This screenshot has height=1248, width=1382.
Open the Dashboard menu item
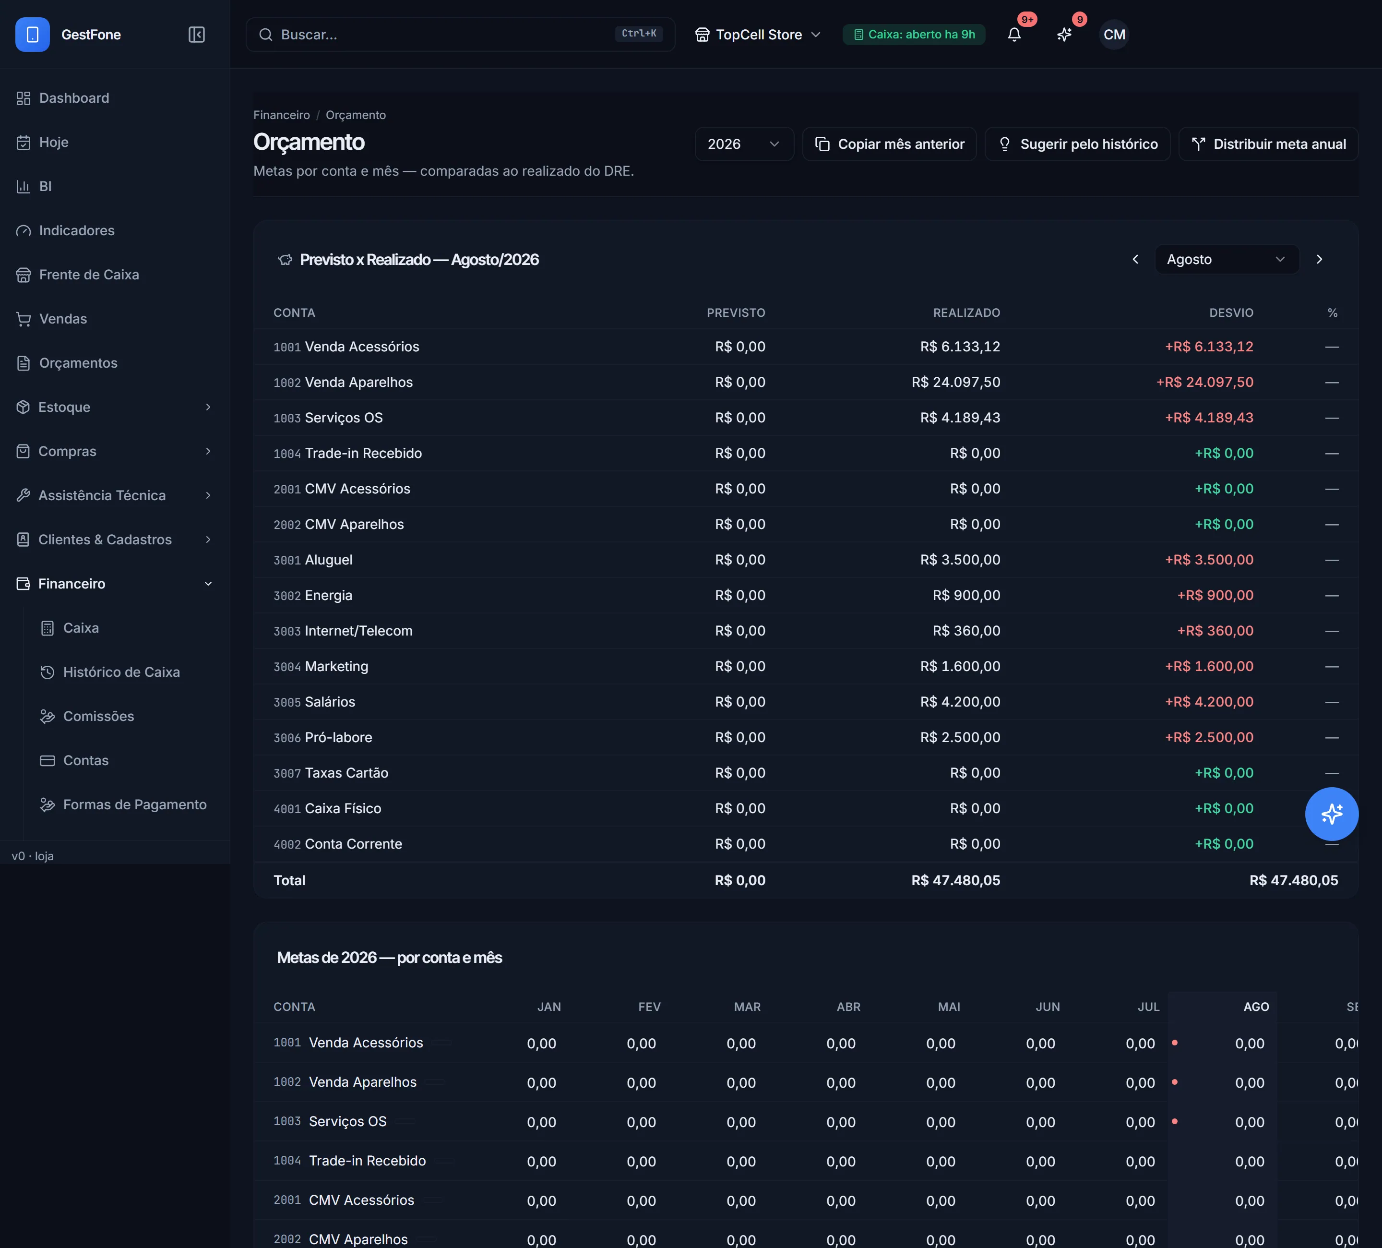(115, 98)
